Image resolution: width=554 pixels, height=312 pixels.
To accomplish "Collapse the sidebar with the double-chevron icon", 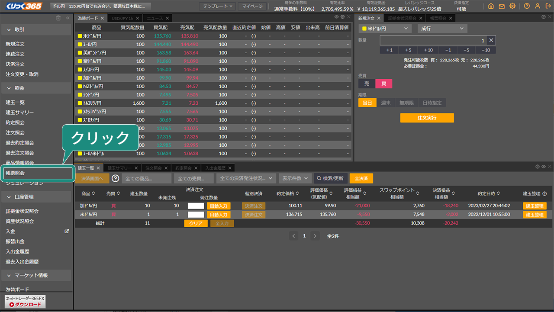I will [x=68, y=18].
